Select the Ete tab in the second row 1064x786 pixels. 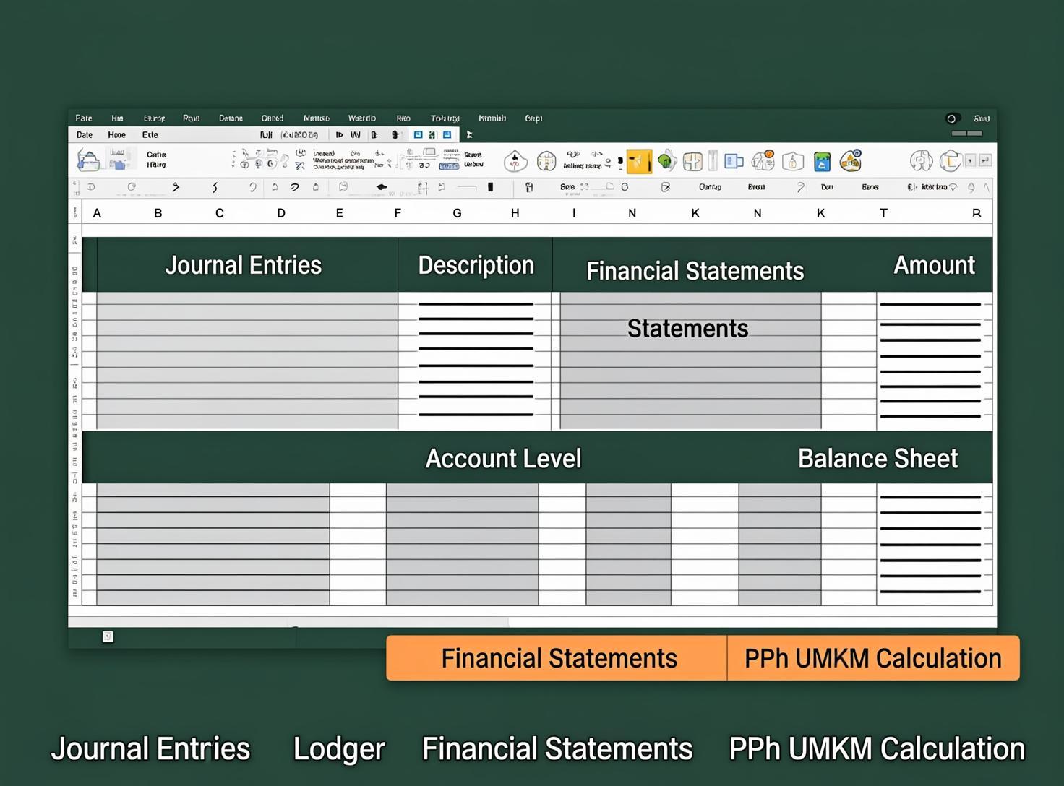click(150, 135)
